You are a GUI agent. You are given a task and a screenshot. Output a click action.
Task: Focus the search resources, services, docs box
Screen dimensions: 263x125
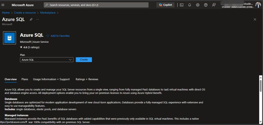pyautogui.click(x=96, y=5)
